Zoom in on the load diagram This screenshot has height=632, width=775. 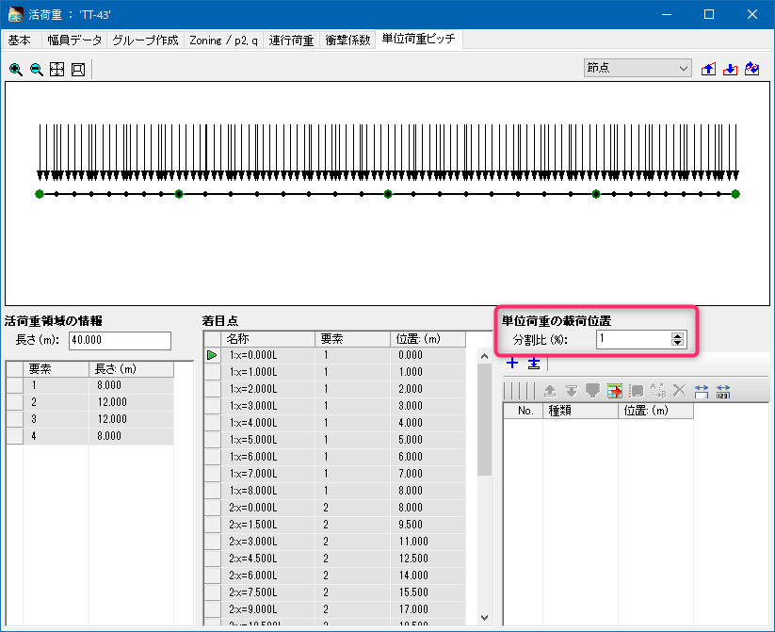[x=16, y=70]
